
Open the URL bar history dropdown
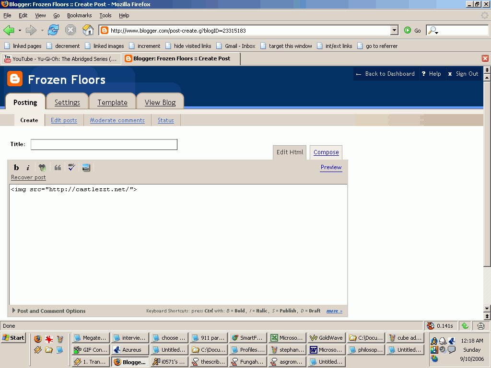394,30
